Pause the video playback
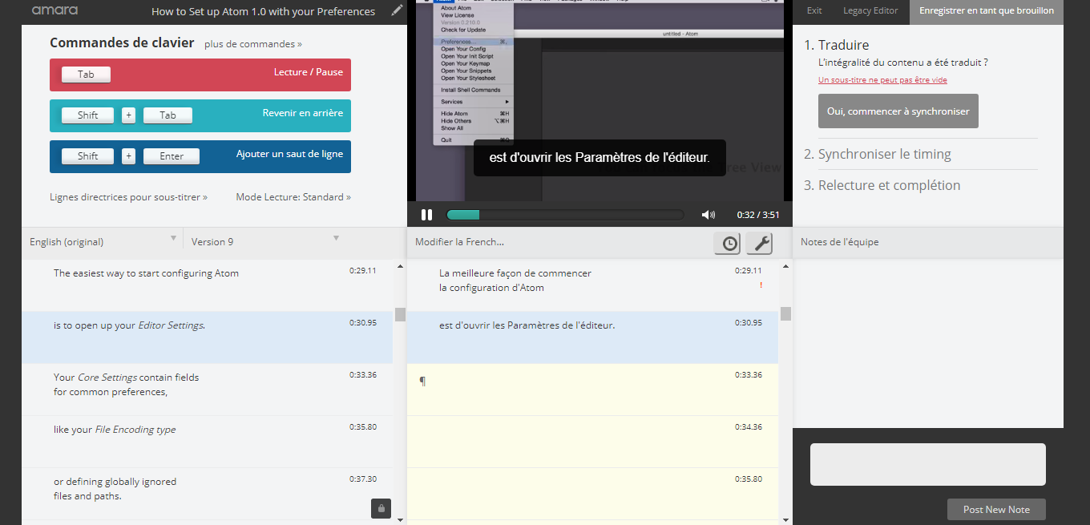This screenshot has width=1090, height=525. (427, 215)
